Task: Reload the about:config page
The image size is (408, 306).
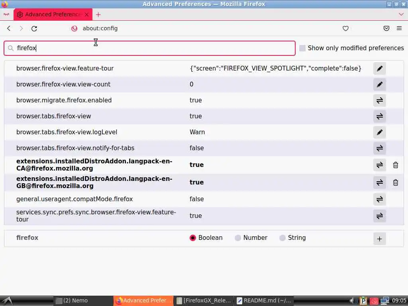Action: click(x=34, y=28)
